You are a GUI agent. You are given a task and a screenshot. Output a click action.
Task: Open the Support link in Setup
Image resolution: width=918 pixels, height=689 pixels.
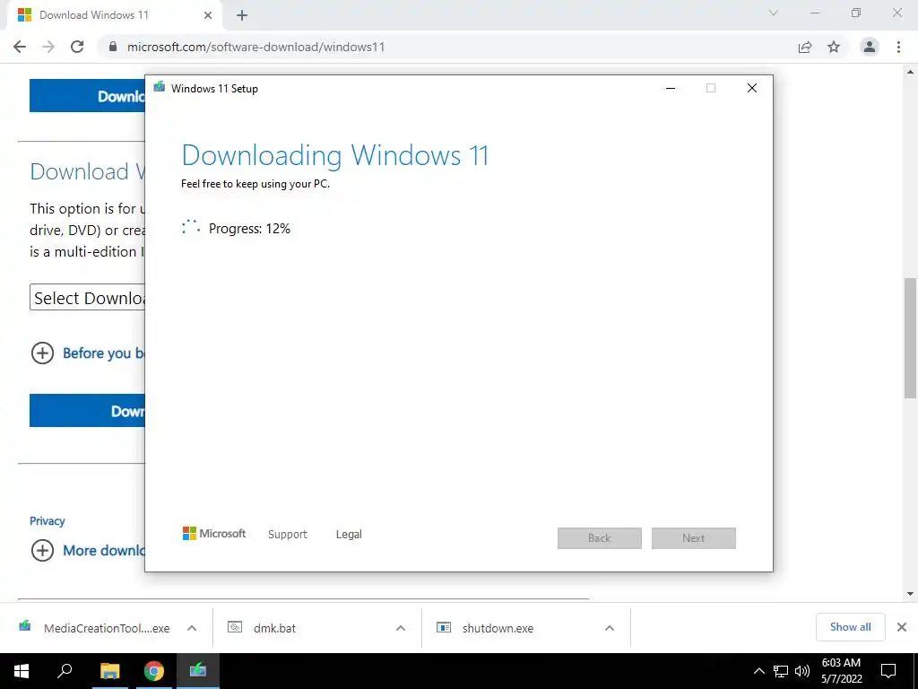(x=288, y=535)
